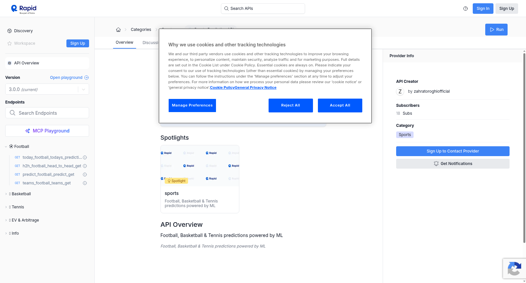Image resolution: width=526 pixels, height=283 pixels.
Task: Click Reject All cookies button
Action: tap(291, 106)
